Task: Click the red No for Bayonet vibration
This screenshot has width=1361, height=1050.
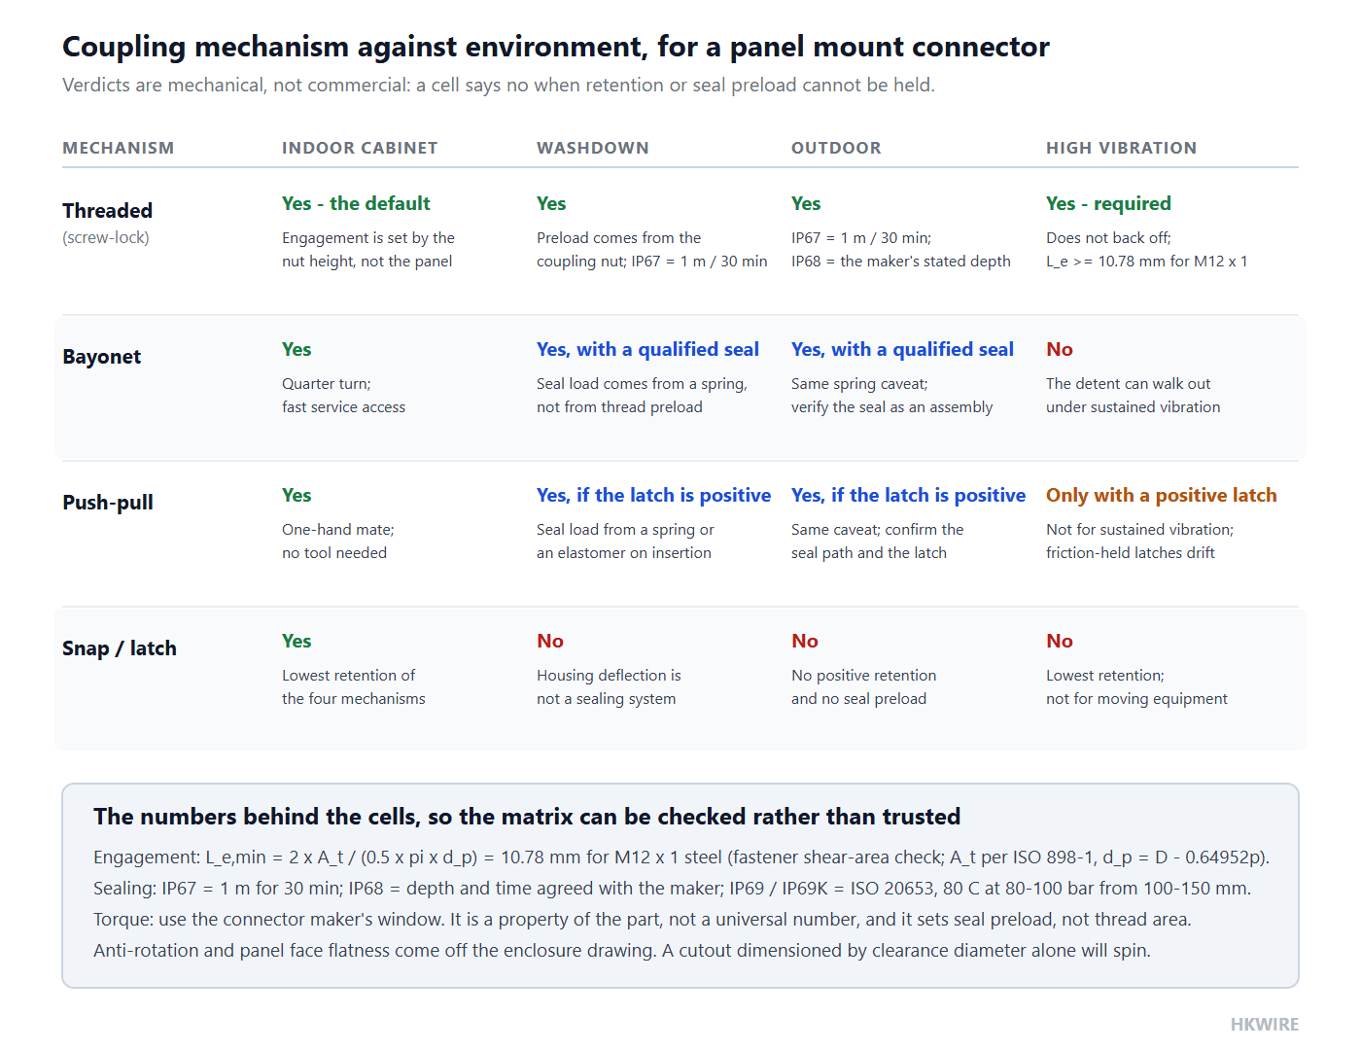Action: pos(1060,349)
